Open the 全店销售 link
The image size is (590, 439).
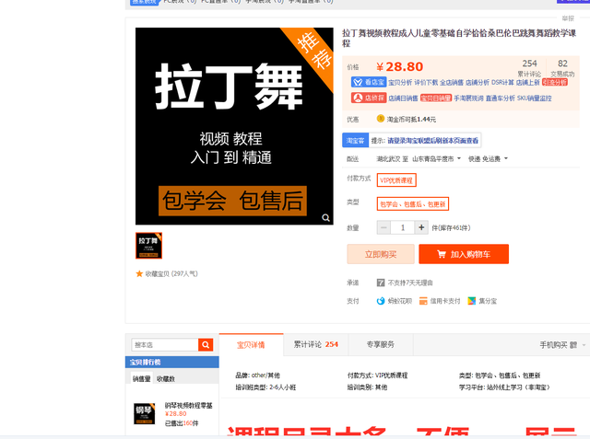[x=452, y=82]
